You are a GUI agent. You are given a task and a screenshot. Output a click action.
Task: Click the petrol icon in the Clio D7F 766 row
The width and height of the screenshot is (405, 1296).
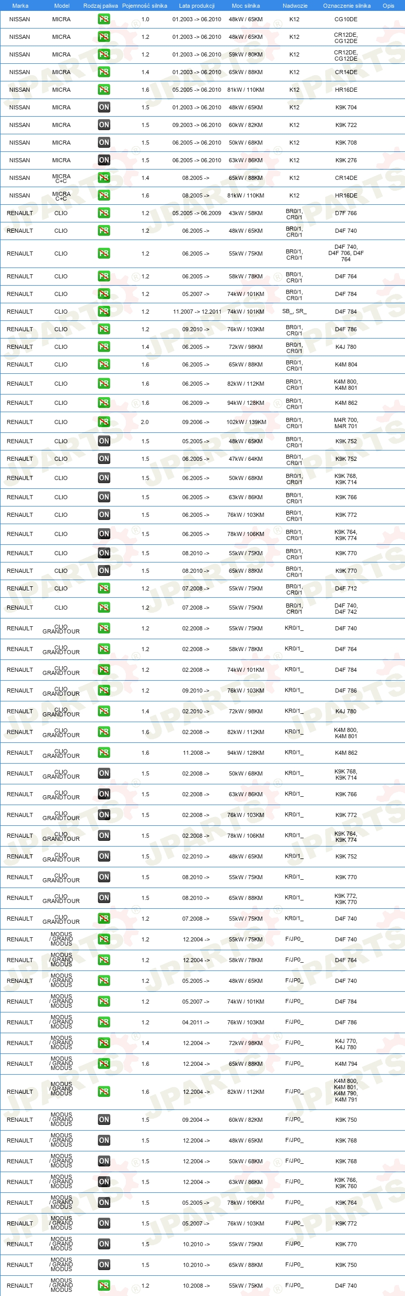click(x=104, y=213)
